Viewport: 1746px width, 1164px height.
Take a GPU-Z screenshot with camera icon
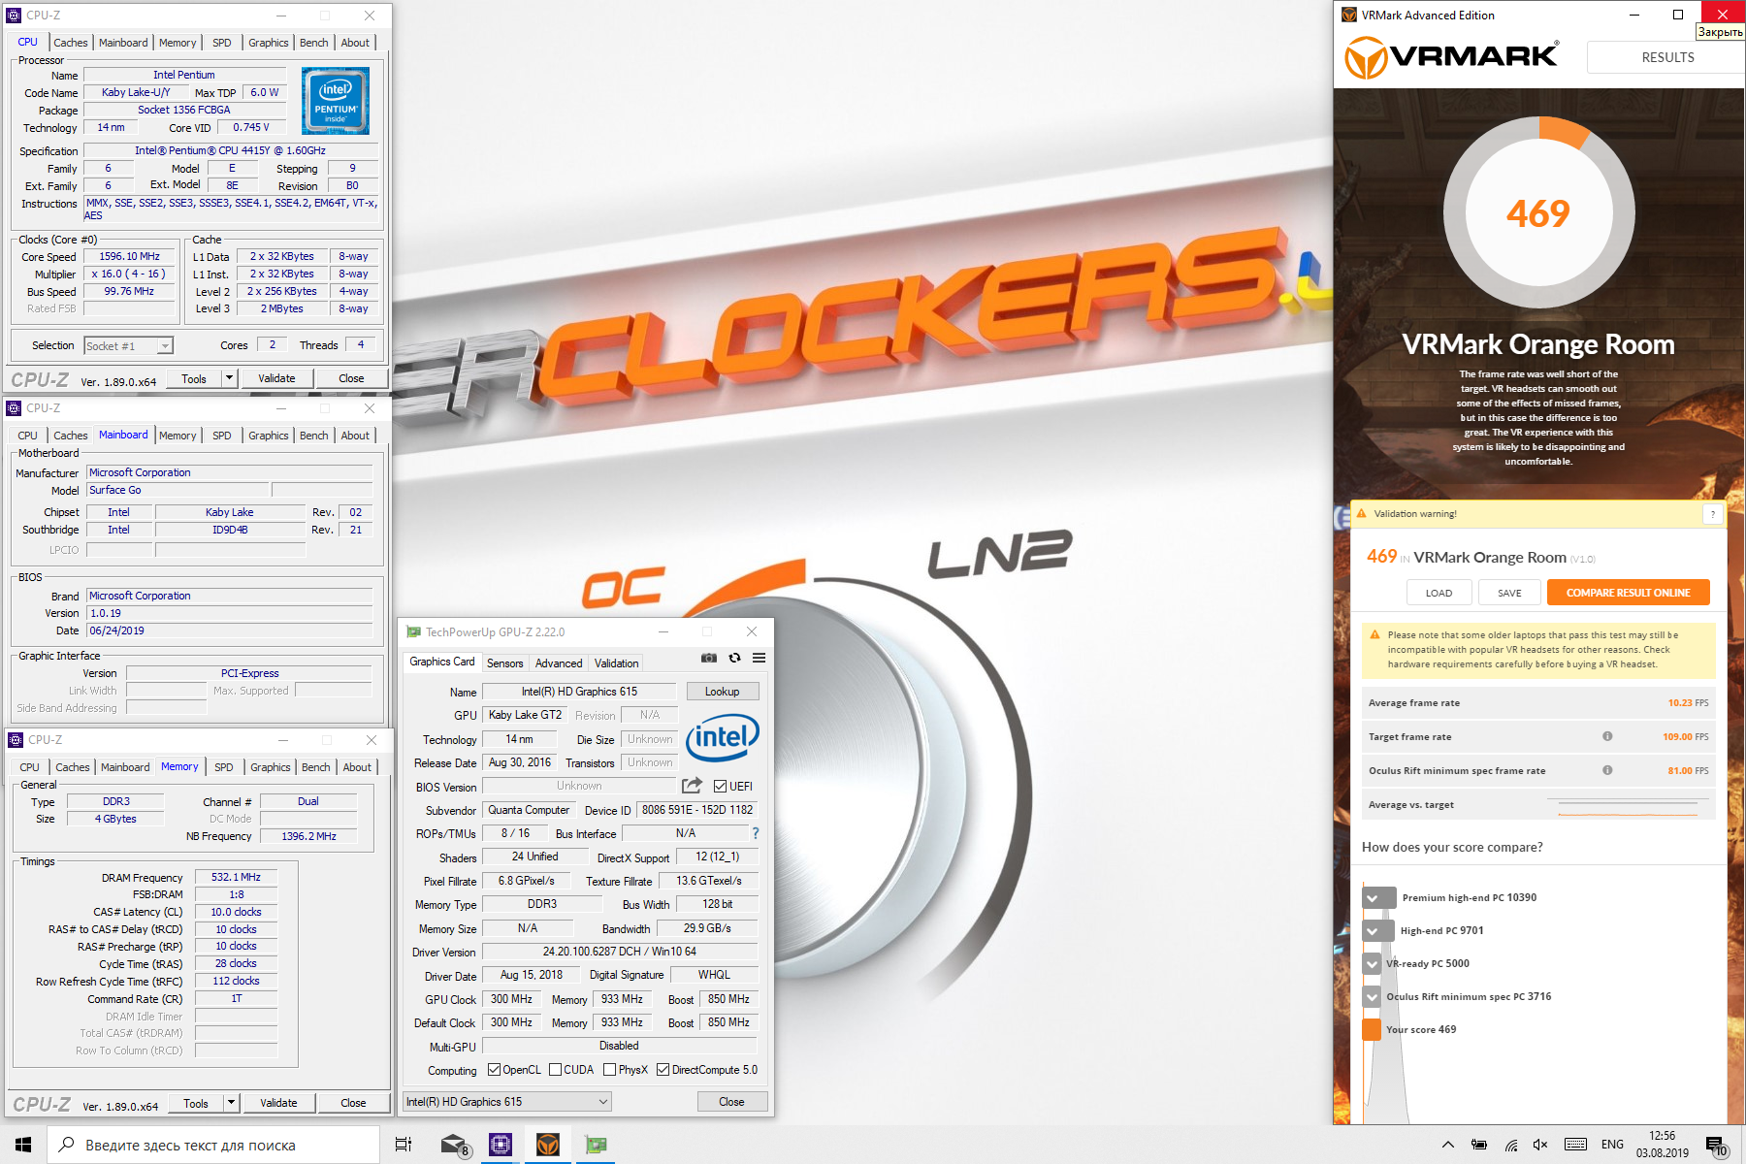(x=709, y=658)
